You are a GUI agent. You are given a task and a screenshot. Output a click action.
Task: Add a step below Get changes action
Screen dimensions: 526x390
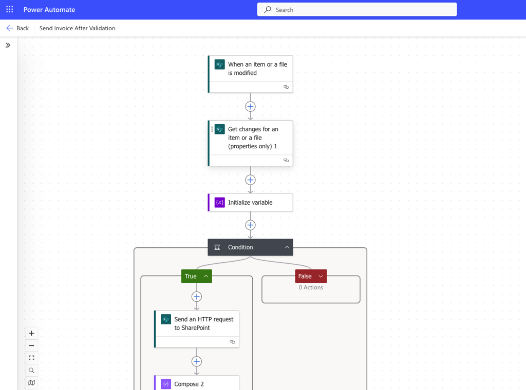(250, 180)
